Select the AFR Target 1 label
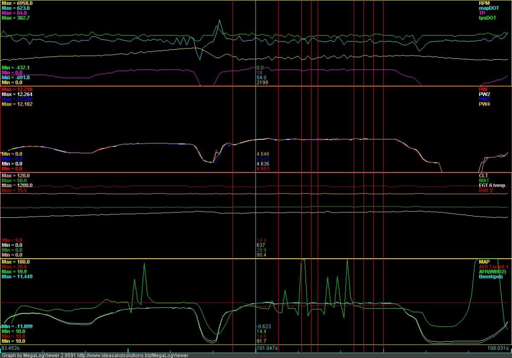512x358 pixels. click(x=490, y=267)
